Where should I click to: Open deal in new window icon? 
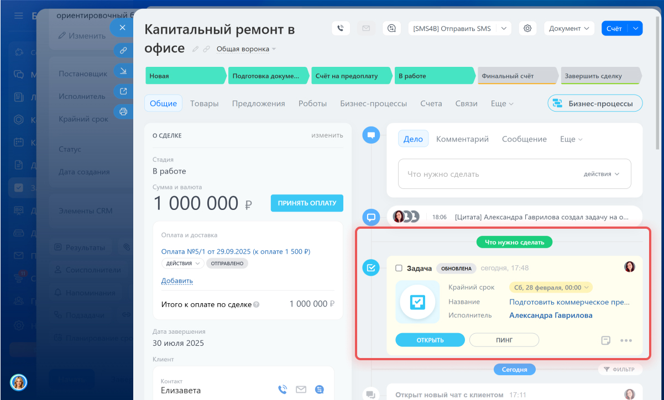[123, 91]
